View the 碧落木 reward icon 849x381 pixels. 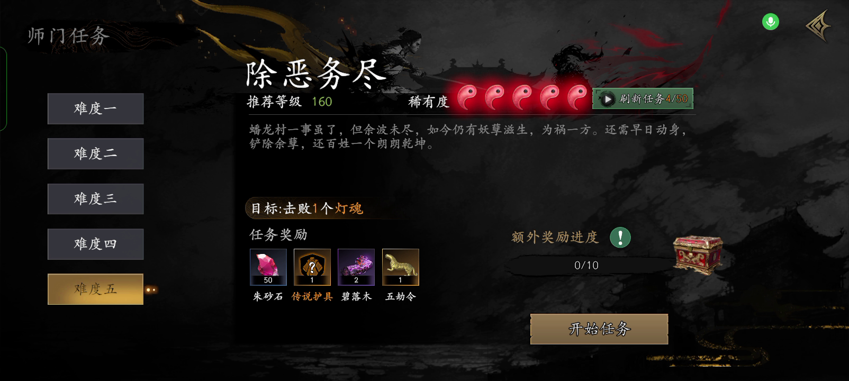356,267
